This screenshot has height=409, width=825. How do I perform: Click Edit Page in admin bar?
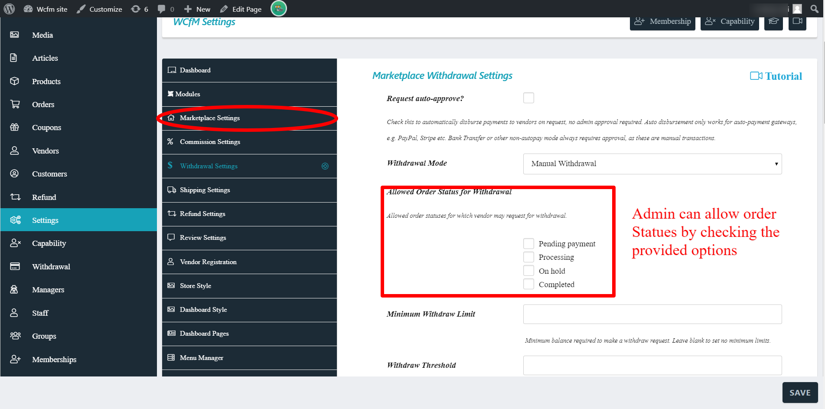(241, 9)
